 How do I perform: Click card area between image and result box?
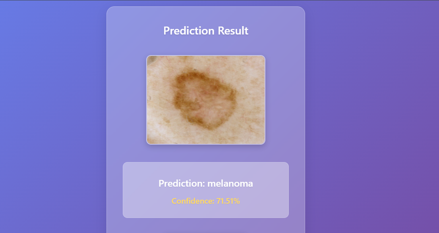[x=206, y=153]
